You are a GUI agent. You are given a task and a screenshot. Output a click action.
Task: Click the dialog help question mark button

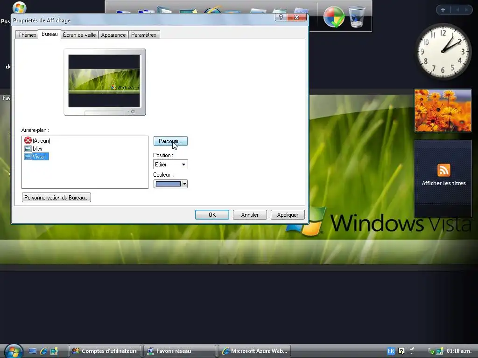[x=281, y=17]
